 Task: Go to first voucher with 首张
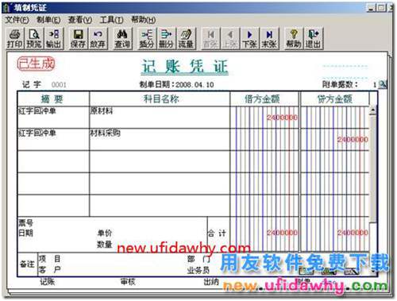[x=210, y=39]
